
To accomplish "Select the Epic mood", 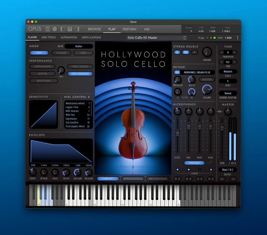I will (83, 53).
